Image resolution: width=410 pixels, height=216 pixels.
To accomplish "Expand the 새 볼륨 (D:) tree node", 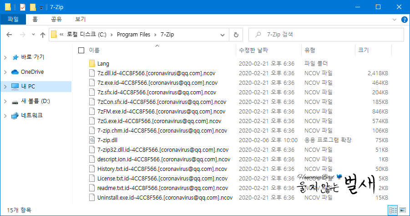I will (5, 101).
